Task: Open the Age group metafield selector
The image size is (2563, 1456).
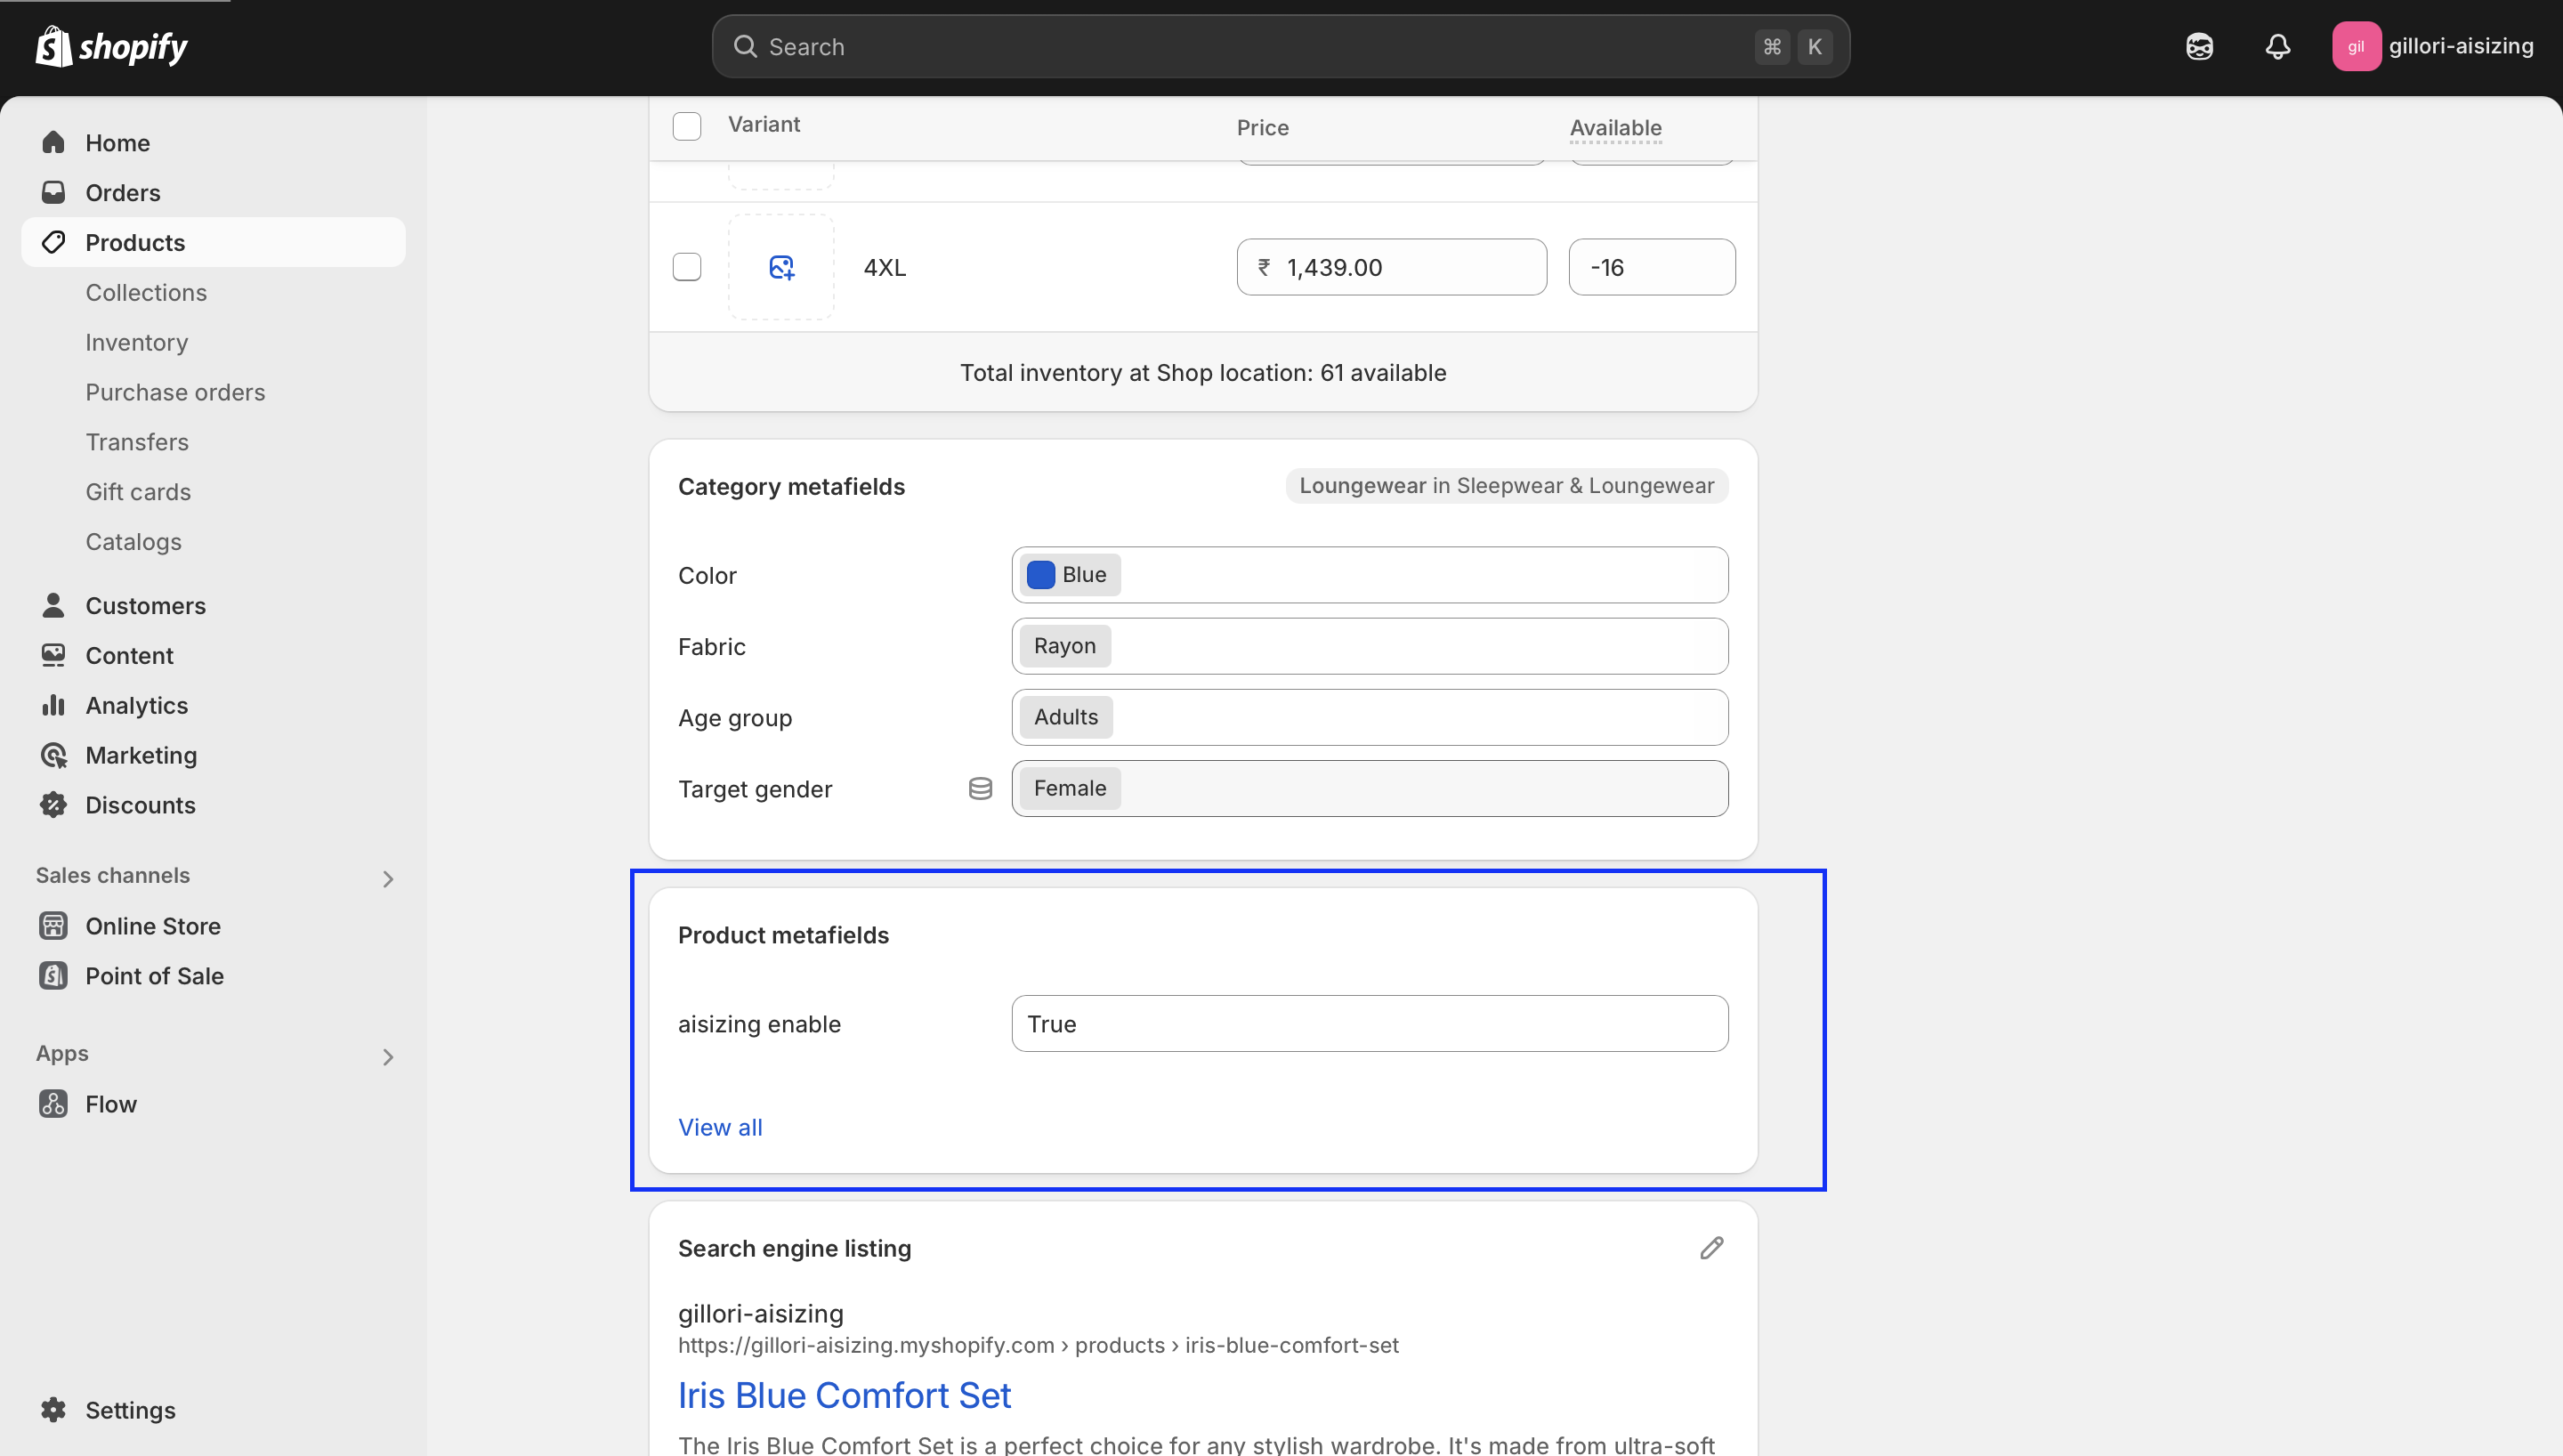Action: click(x=1370, y=717)
